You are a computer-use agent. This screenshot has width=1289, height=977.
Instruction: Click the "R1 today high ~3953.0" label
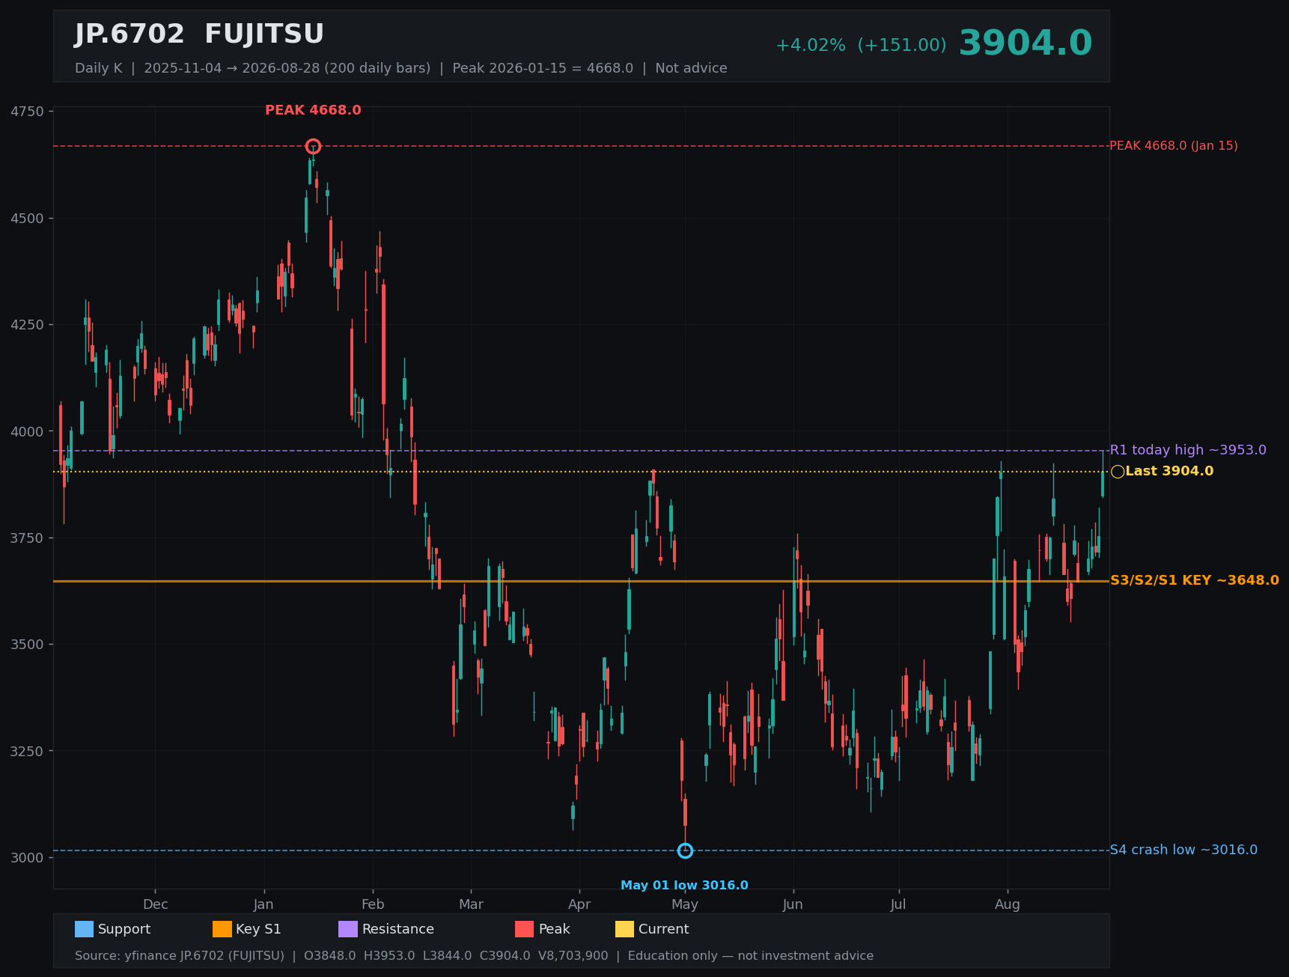(1188, 450)
